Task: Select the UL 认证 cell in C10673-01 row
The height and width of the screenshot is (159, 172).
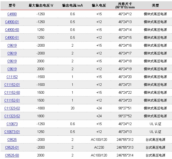Action: [x=155, y=132]
